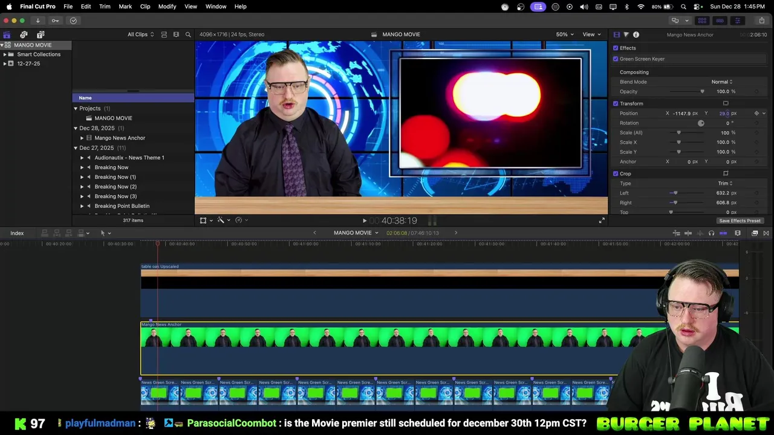Expand viewer to full screen
Screen dimensions: 774x435
(x=602, y=221)
